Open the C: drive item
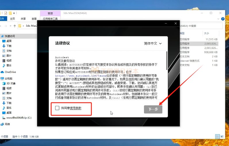Screen dimensions: 229x146 coord(17,118)
